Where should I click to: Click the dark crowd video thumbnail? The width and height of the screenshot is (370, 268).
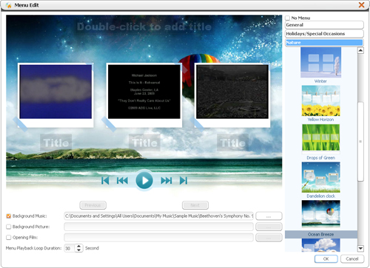tap(232, 92)
